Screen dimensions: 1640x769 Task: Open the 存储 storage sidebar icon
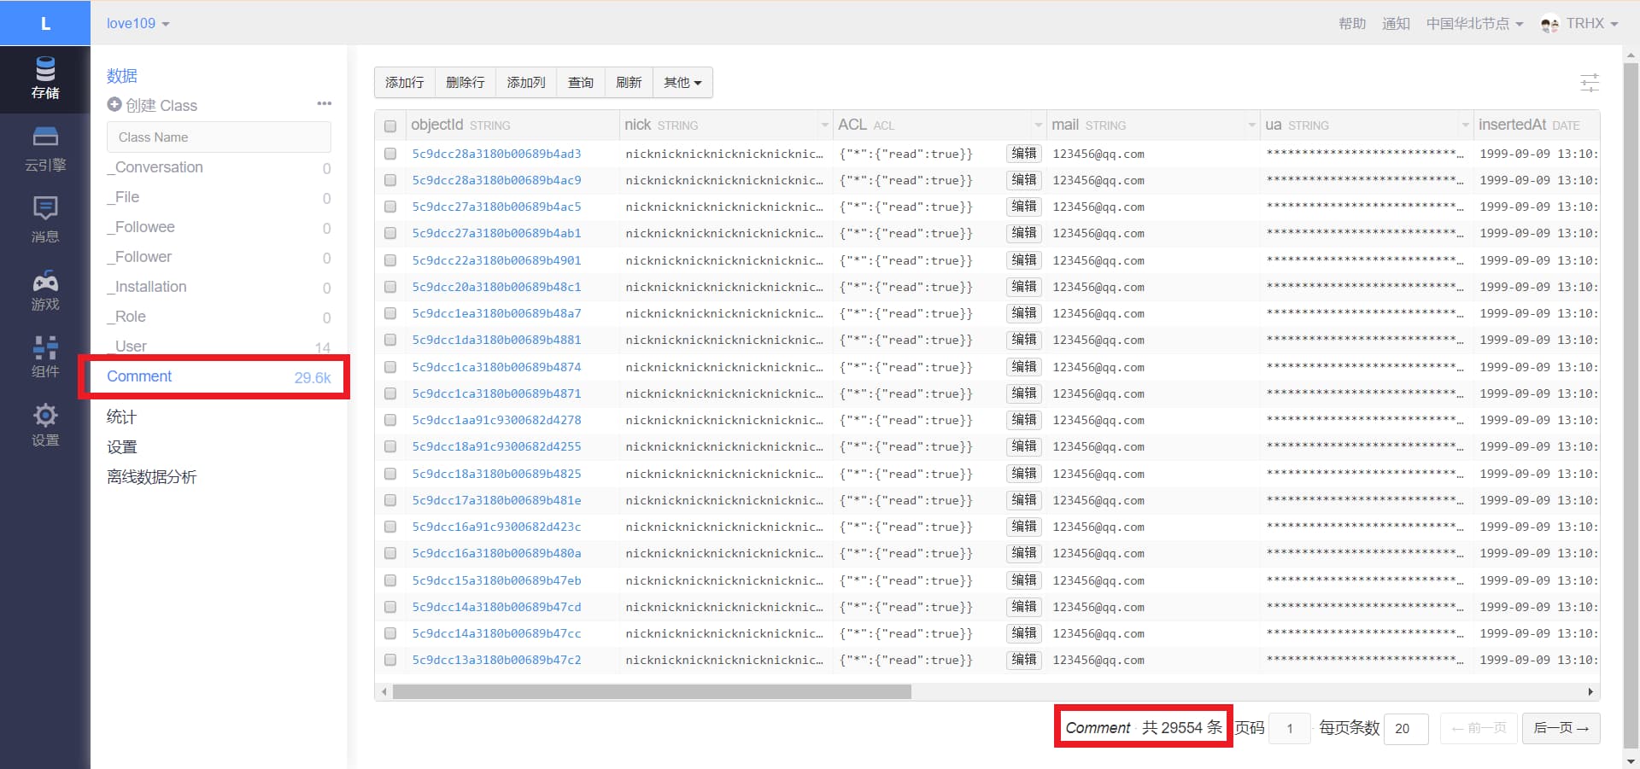pyautogui.click(x=45, y=79)
